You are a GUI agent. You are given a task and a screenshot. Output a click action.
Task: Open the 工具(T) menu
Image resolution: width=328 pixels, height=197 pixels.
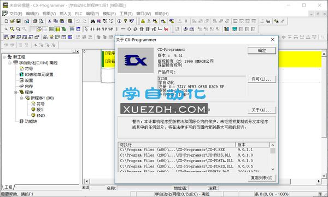click(x=126, y=14)
